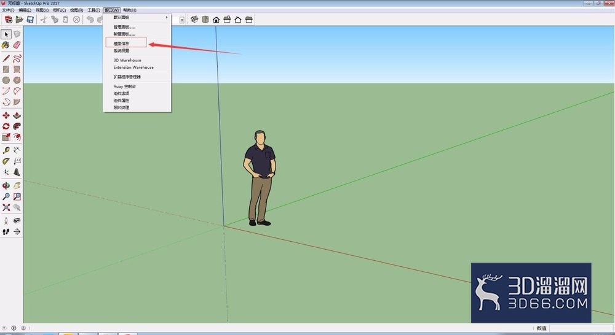
Task: Switch to Iso view
Action: [x=194, y=20]
